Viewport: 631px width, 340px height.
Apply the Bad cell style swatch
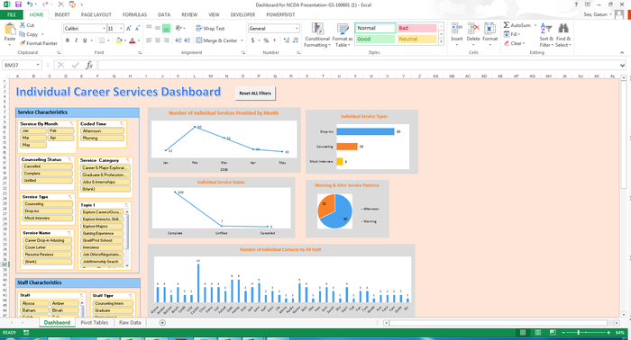tap(416, 28)
